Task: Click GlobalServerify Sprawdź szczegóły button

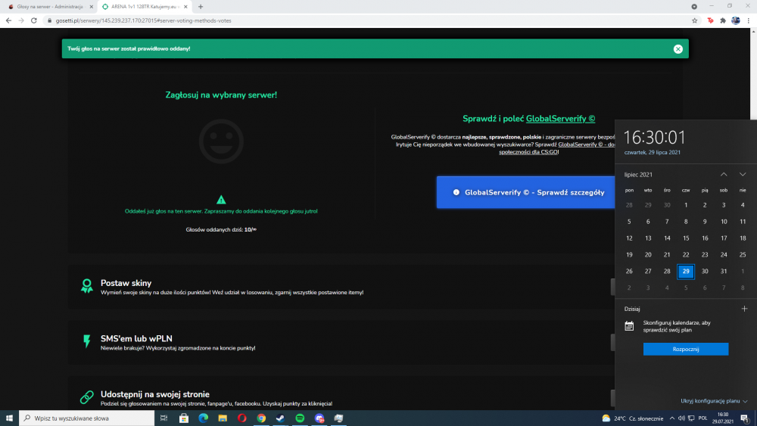Action: [x=525, y=192]
